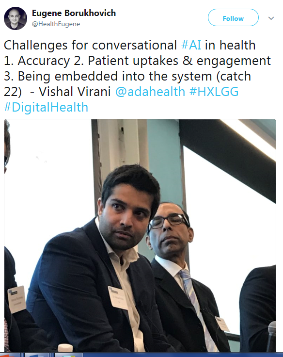Screen dimensions: 283x357
Task: Open the #DigitalHealth hashtag
Action: click(46, 107)
